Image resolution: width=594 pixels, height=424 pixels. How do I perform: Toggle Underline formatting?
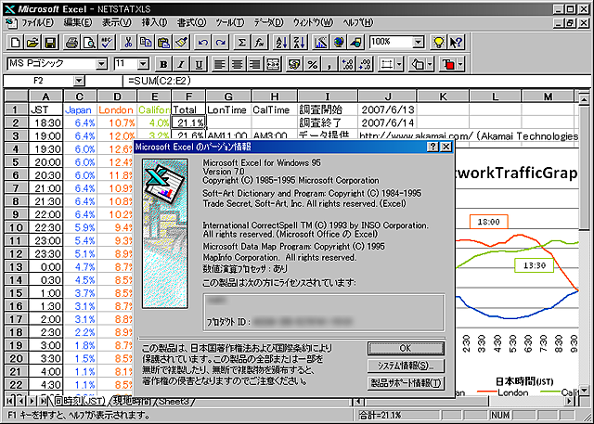coord(198,64)
